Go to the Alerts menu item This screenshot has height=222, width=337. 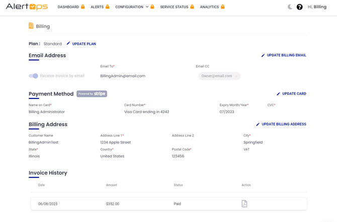pos(97,7)
